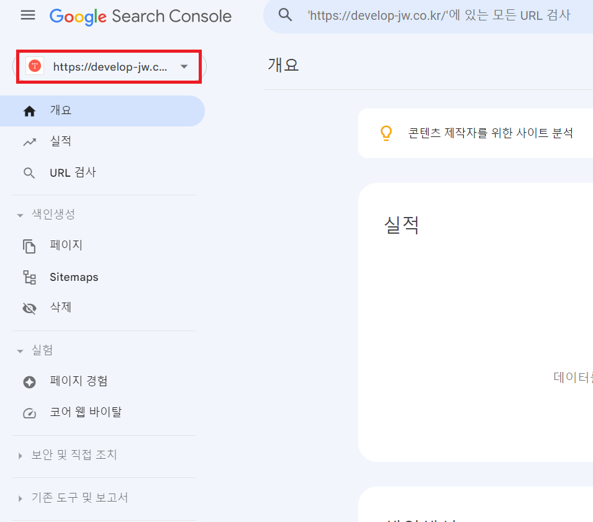Click the 보안 및 직접 조치 label
This screenshot has height=522, width=593.
[x=74, y=455]
